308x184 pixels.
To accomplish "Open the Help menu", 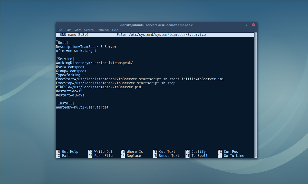I will (115, 30).
